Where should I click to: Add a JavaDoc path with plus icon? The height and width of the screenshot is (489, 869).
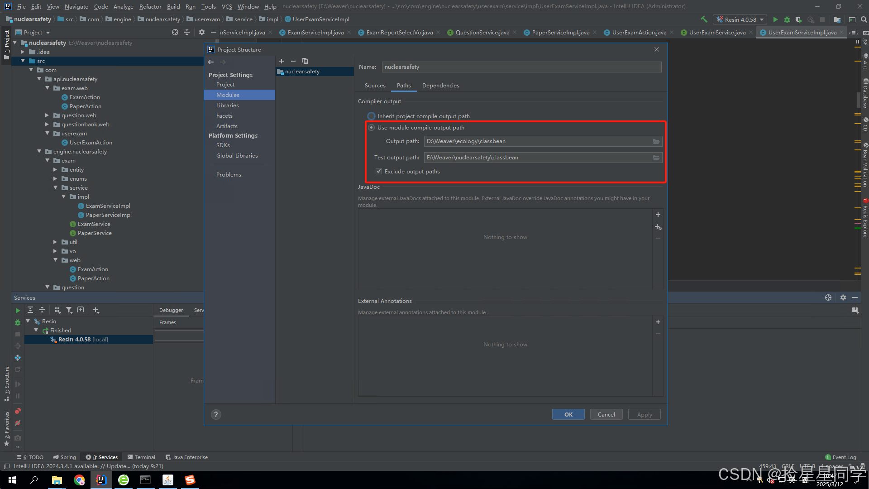[658, 215]
